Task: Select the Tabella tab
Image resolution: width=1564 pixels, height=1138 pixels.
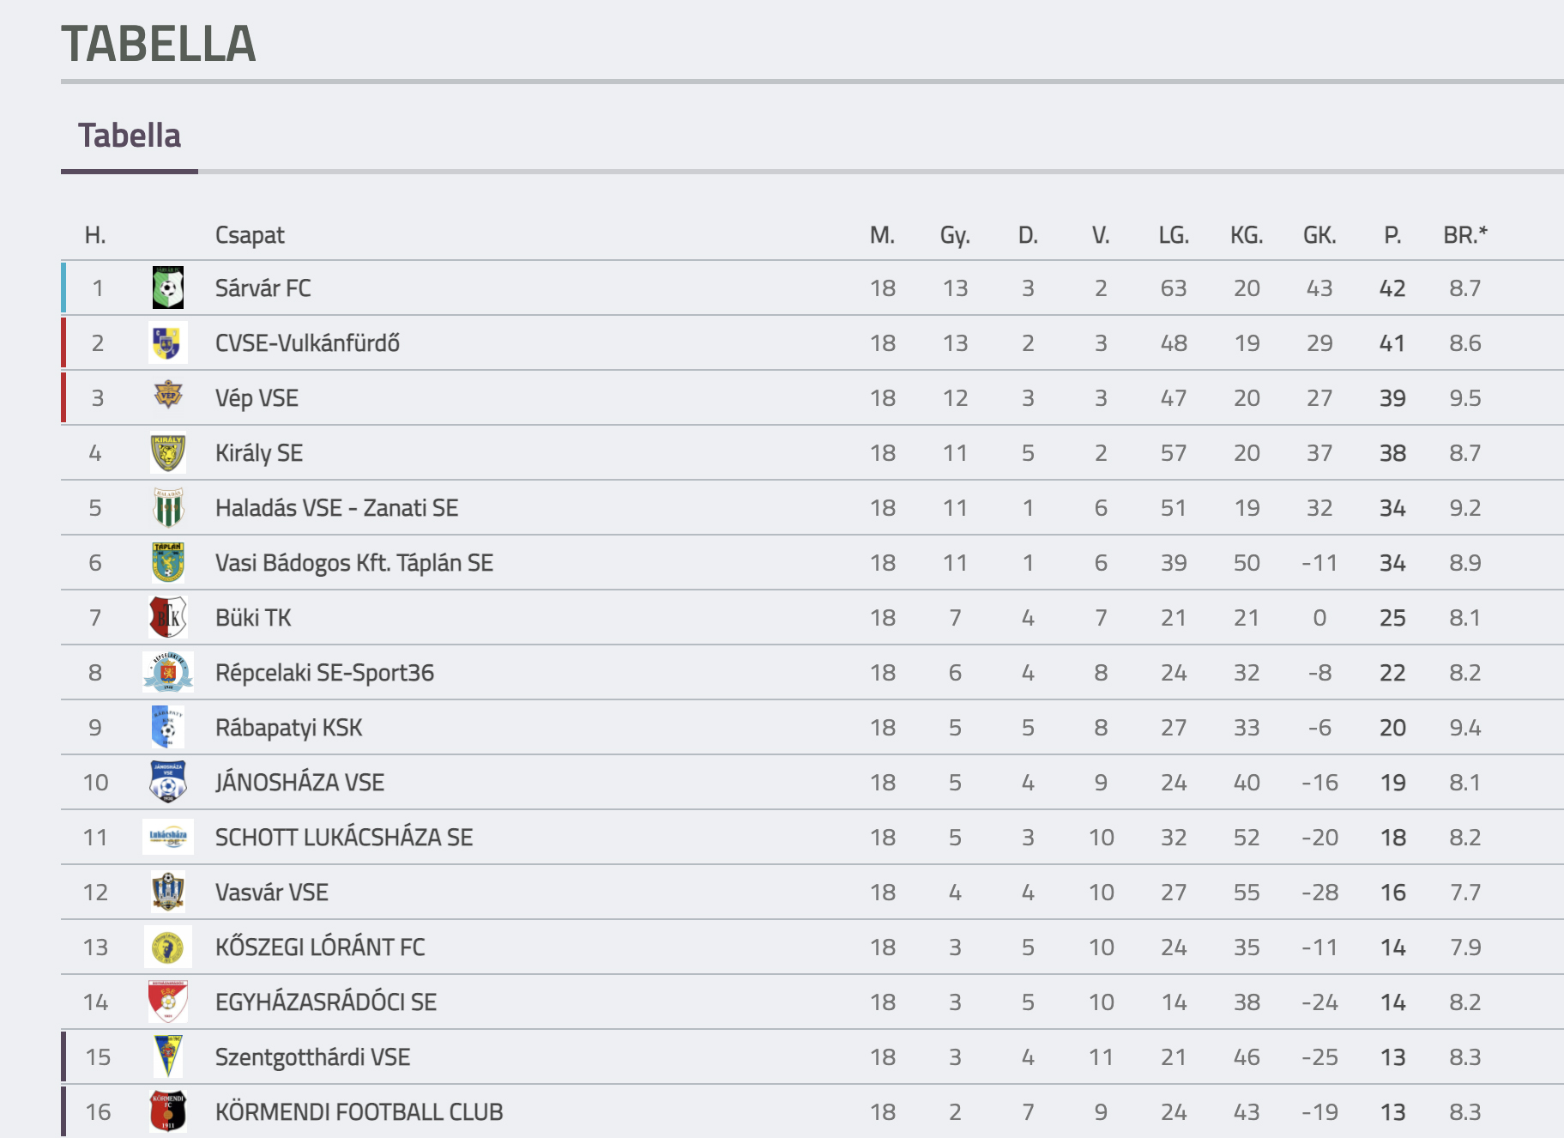Action: click(130, 136)
